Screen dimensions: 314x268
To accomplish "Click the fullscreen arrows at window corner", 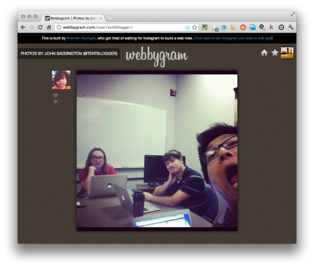I will [293, 14].
